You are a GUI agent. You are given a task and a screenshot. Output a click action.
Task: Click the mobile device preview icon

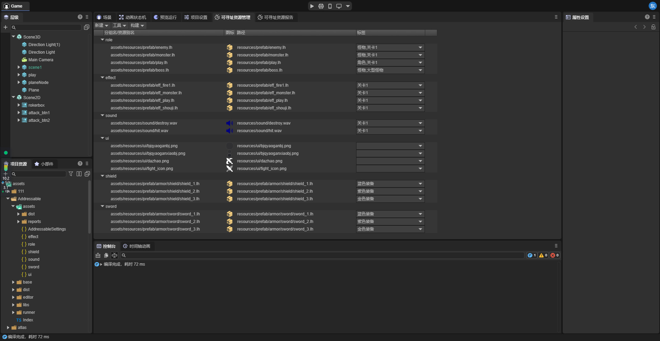(x=330, y=6)
